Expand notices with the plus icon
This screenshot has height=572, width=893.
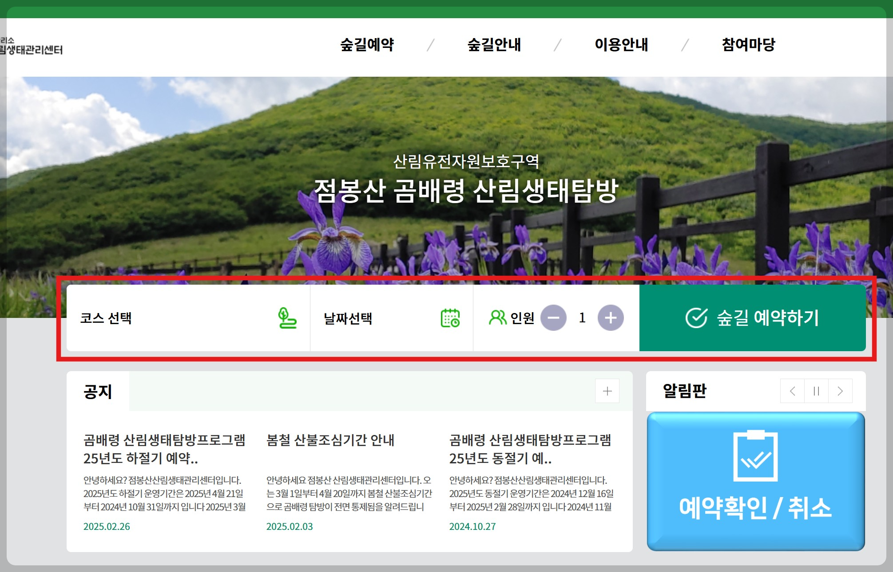tap(607, 391)
